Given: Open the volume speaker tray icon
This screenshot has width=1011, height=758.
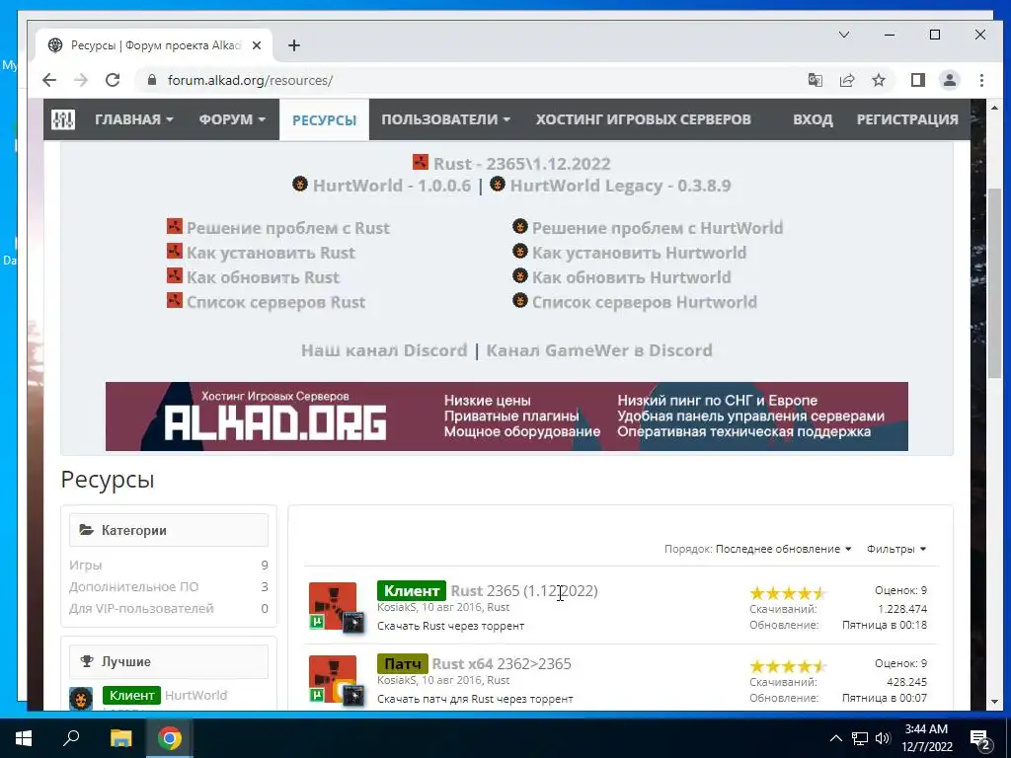Looking at the screenshot, I should (883, 738).
